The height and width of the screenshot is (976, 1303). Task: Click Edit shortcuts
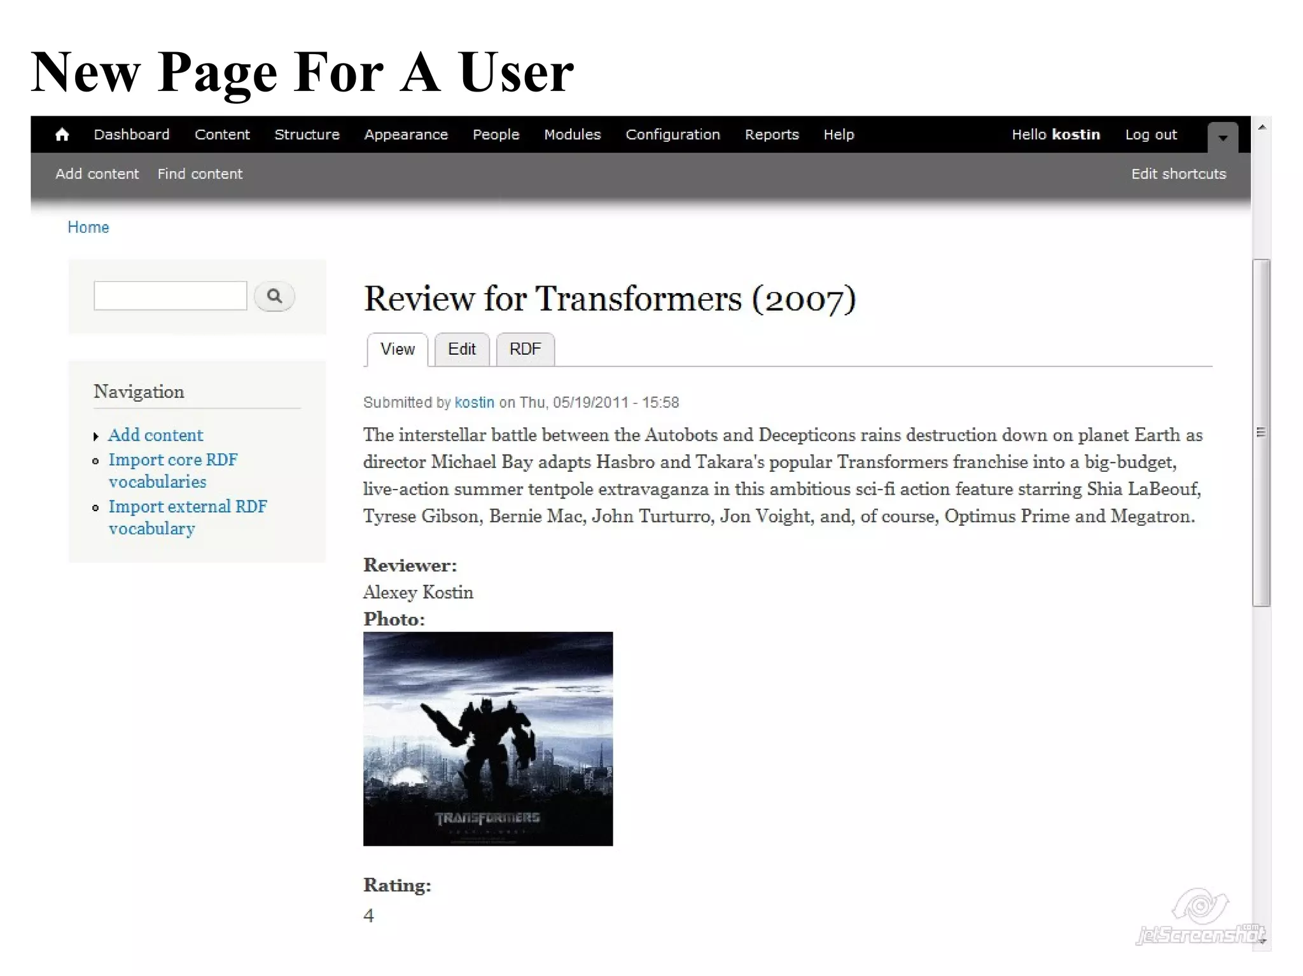tap(1178, 174)
